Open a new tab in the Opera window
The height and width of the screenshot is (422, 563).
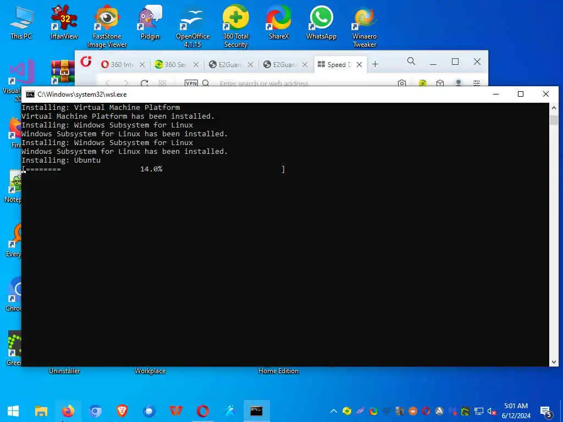click(375, 64)
